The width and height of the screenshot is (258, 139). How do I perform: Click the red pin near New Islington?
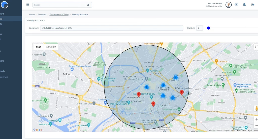(182, 93)
